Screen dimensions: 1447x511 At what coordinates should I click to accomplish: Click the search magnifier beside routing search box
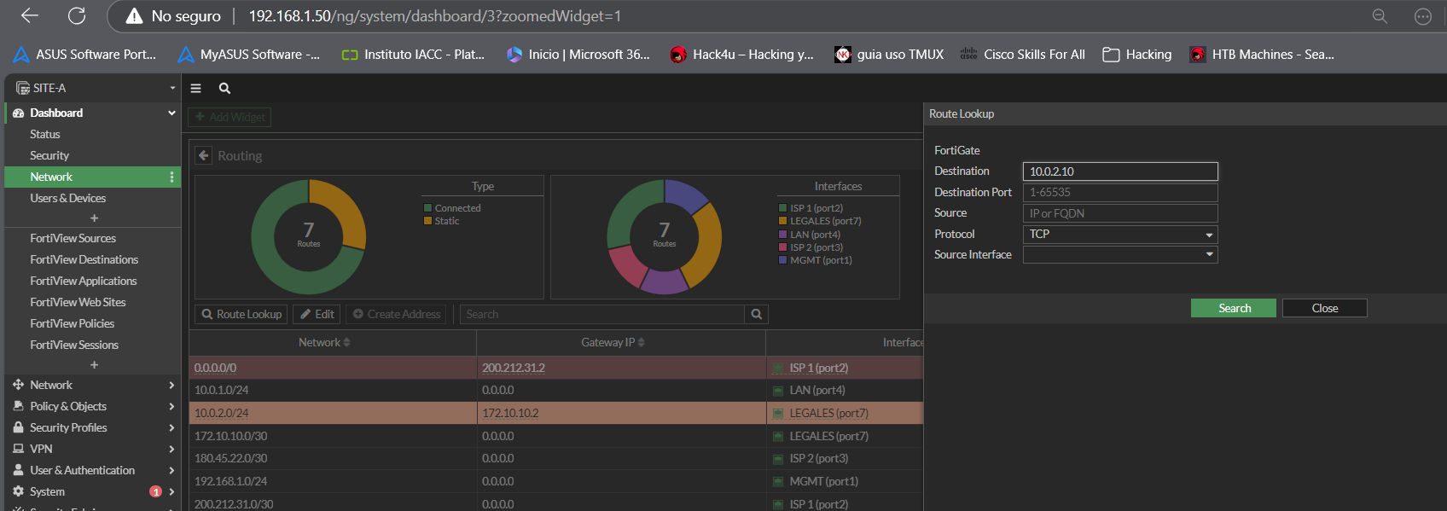[x=756, y=314]
